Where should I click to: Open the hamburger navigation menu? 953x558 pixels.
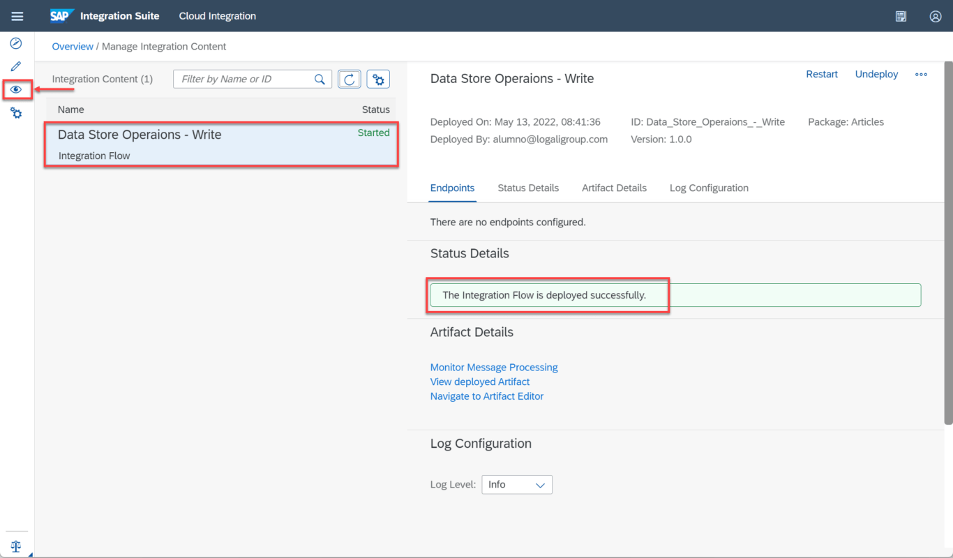coord(17,16)
